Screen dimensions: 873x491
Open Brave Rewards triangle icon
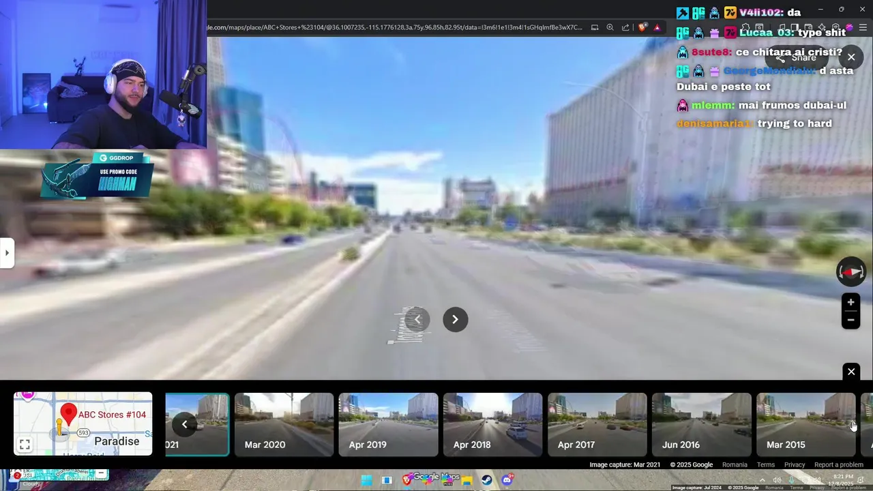pos(657,27)
